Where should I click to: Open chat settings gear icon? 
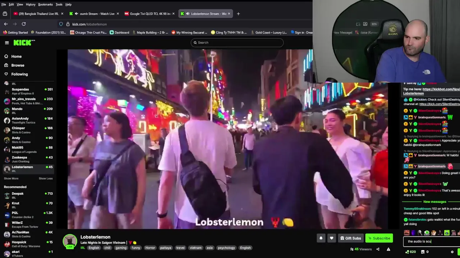click(452, 252)
